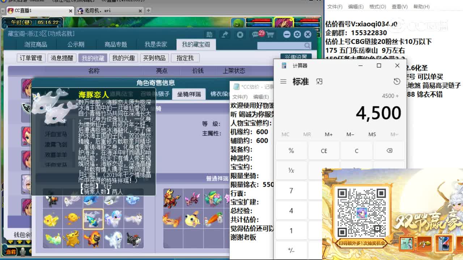Click the 我的兴趣 button
The width and height of the screenshot is (463, 260).
tap(123, 58)
